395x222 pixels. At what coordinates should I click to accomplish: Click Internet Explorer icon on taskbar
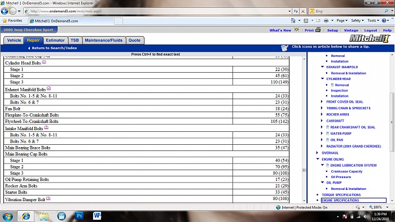coord(26,216)
